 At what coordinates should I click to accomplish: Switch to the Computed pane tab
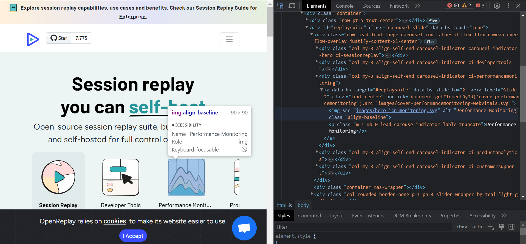(x=310, y=216)
